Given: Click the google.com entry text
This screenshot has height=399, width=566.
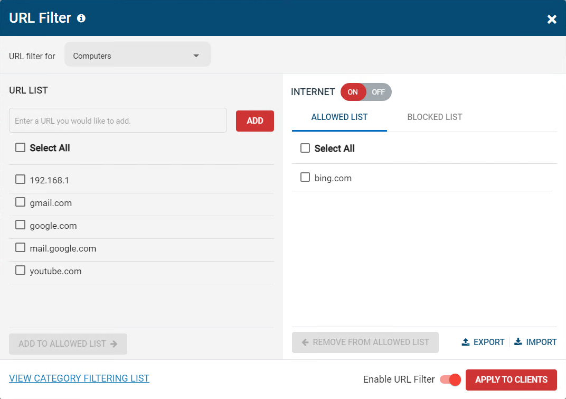Looking at the screenshot, I should pyautogui.click(x=53, y=226).
